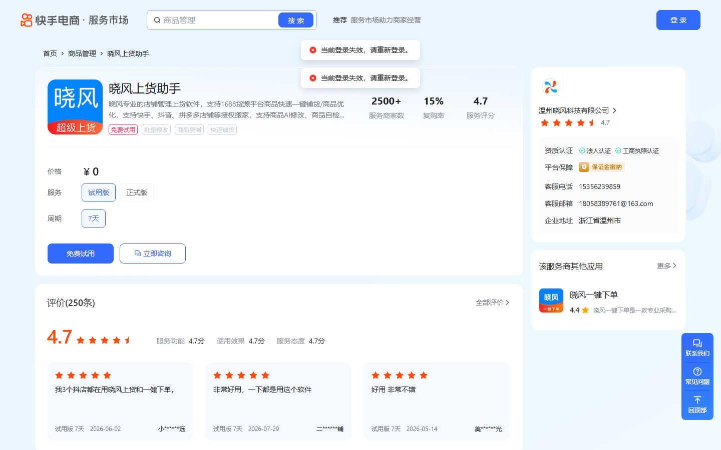Image resolution: width=721 pixels, height=450 pixels.
Task: Click the 常见问题 question mark icon
Action: coord(697,371)
